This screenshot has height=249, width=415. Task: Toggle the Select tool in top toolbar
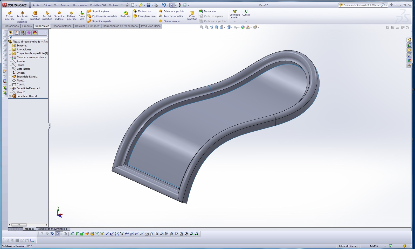tap(172, 5)
